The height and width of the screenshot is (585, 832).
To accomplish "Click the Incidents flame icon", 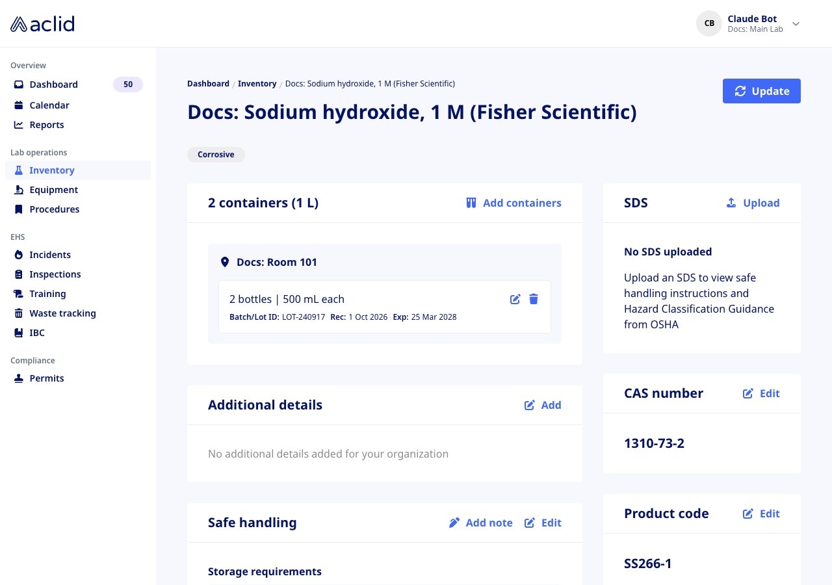I will pos(19,255).
